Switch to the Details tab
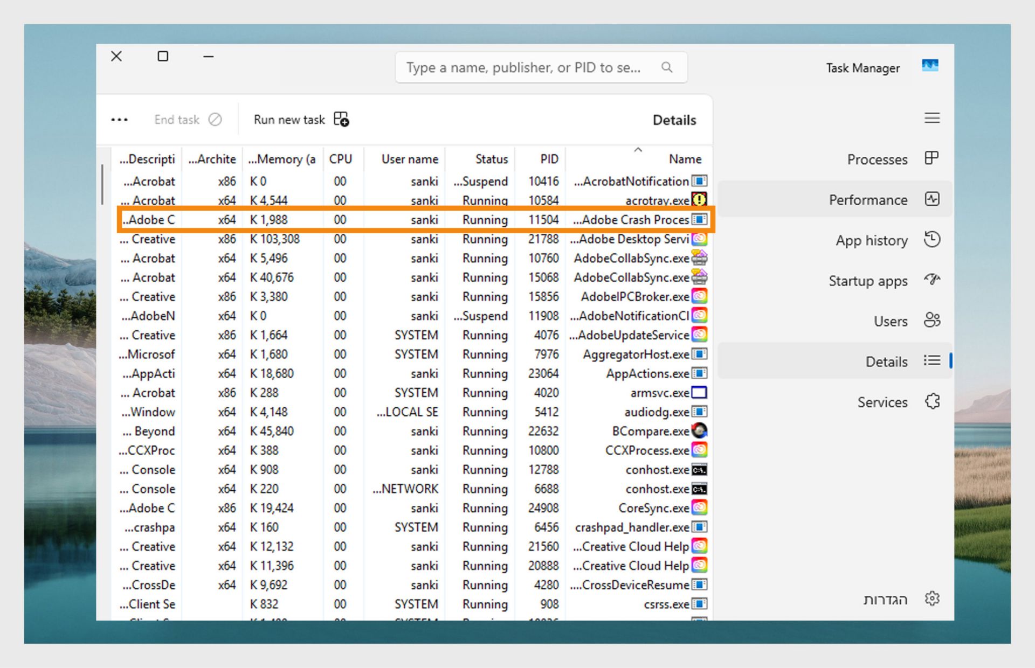The height and width of the screenshot is (668, 1035). (x=886, y=361)
